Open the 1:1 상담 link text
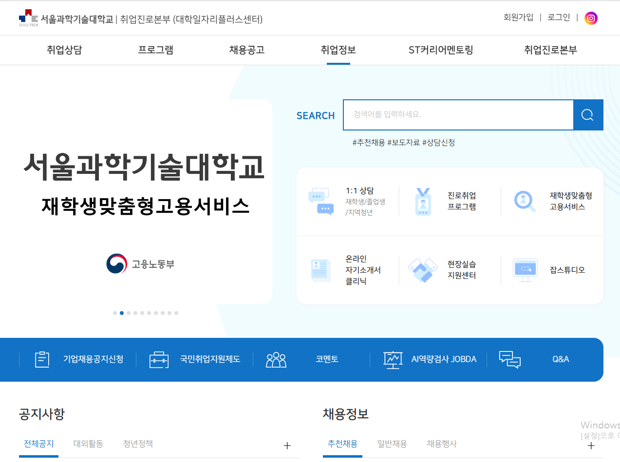Image resolution: width=620 pixels, height=462 pixels. pos(360,191)
